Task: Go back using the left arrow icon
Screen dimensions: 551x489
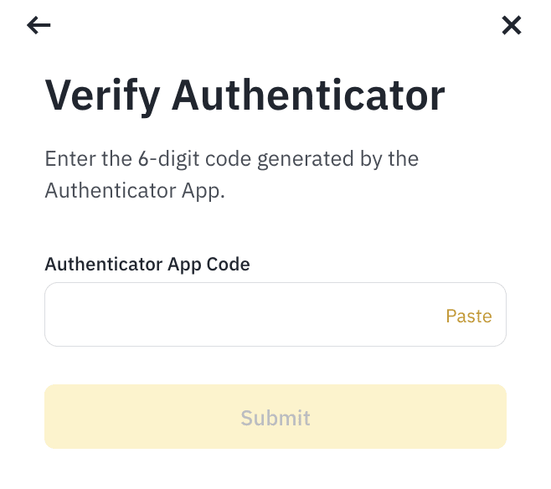Action: click(39, 25)
